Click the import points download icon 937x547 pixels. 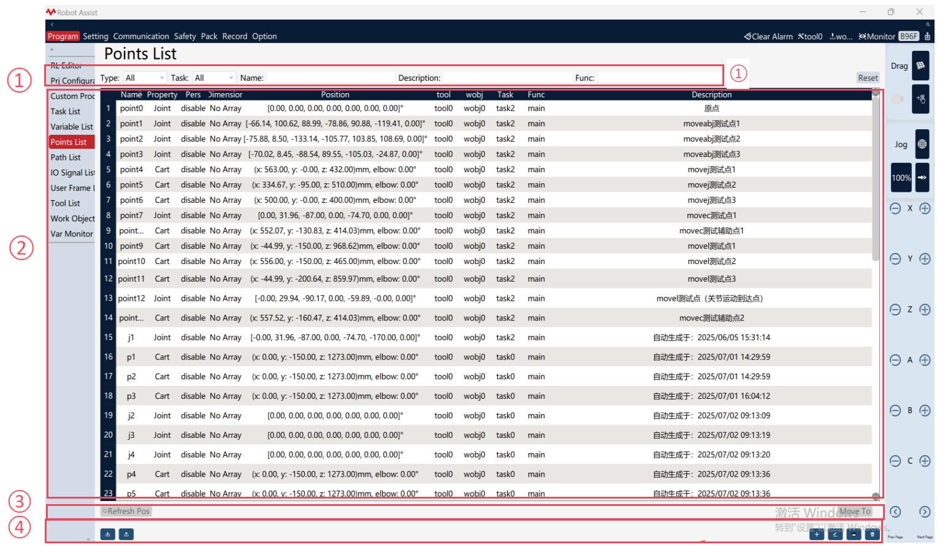[107, 534]
